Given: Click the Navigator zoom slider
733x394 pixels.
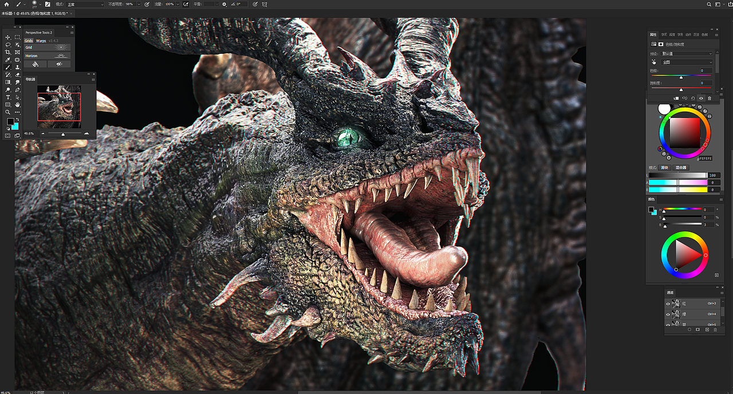Looking at the screenshot, I should point(65,133).
